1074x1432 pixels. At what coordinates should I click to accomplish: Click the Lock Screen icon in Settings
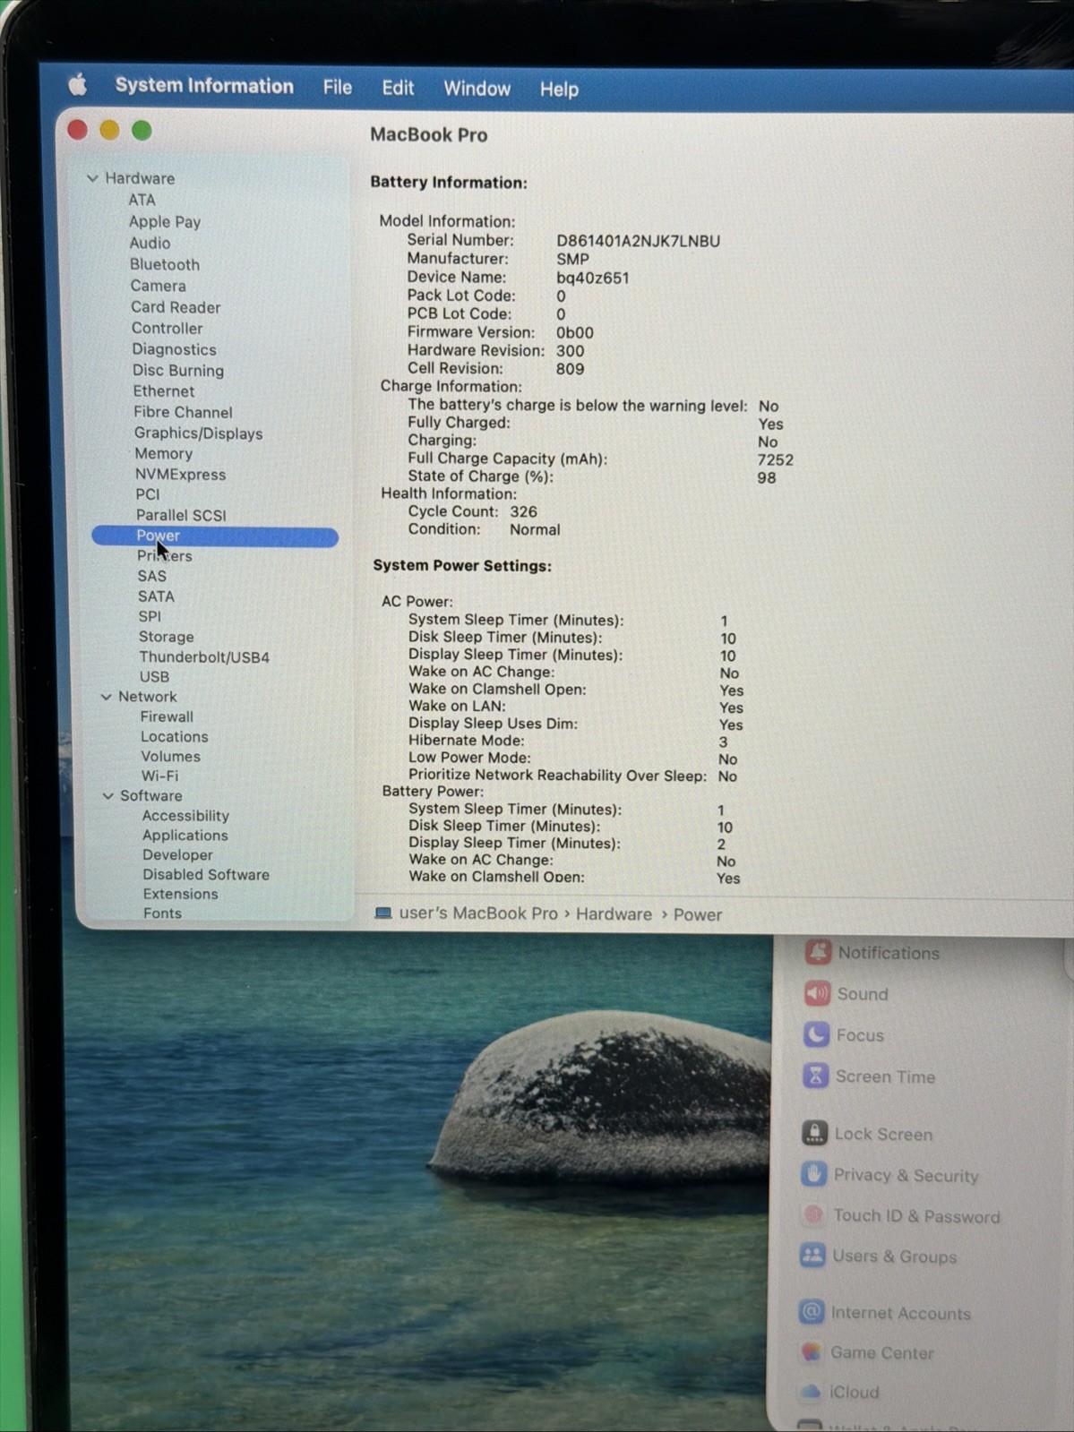(x=814, y=1133)
